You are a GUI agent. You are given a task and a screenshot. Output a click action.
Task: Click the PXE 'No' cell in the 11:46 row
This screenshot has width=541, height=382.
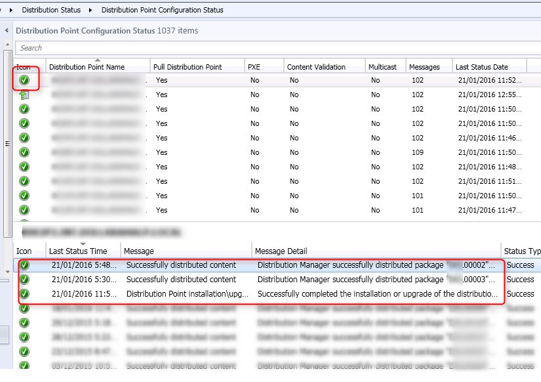[254, 138]
